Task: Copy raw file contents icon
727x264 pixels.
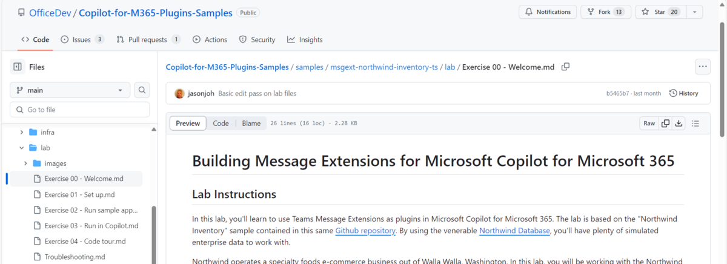Action: pos(665,123)
